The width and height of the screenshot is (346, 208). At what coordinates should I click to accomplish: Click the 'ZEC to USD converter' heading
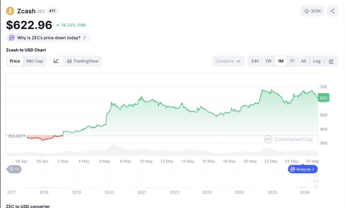[x=28, y=206]
